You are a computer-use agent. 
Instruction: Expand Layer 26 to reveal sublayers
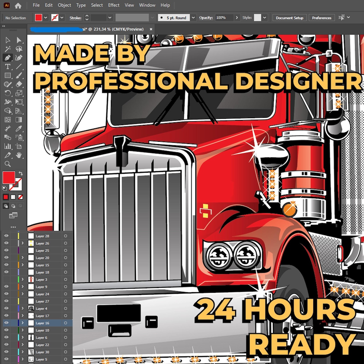[x=23, y=243]
